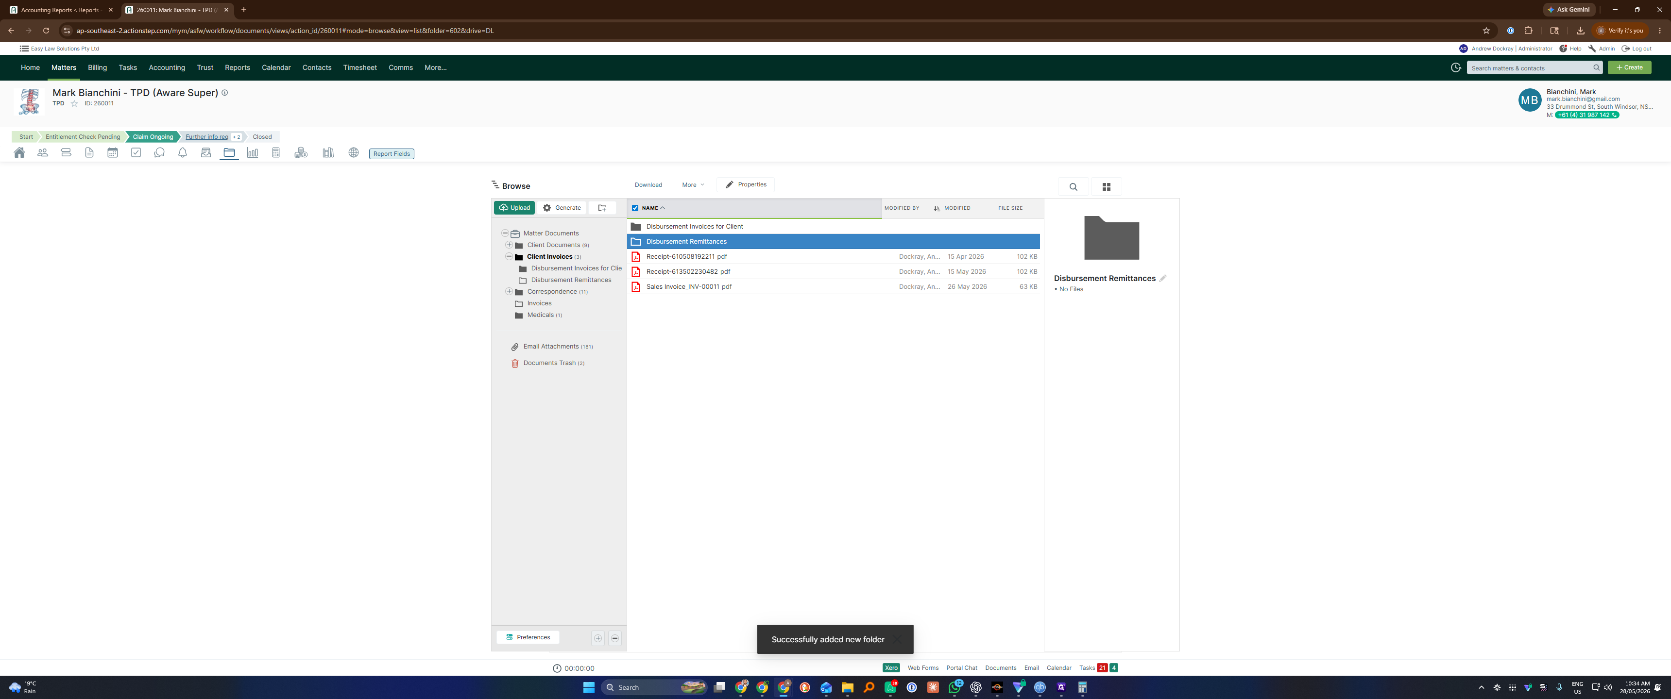Open the matter home icon
The width and height of the screenshot is (1671, 699).
pyautogui.click(x=19, y=153)
